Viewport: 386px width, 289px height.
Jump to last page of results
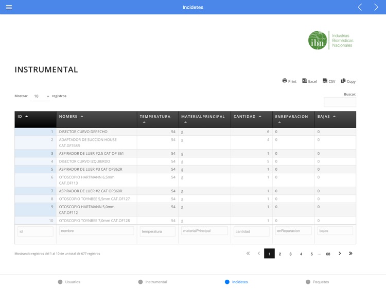350,254
